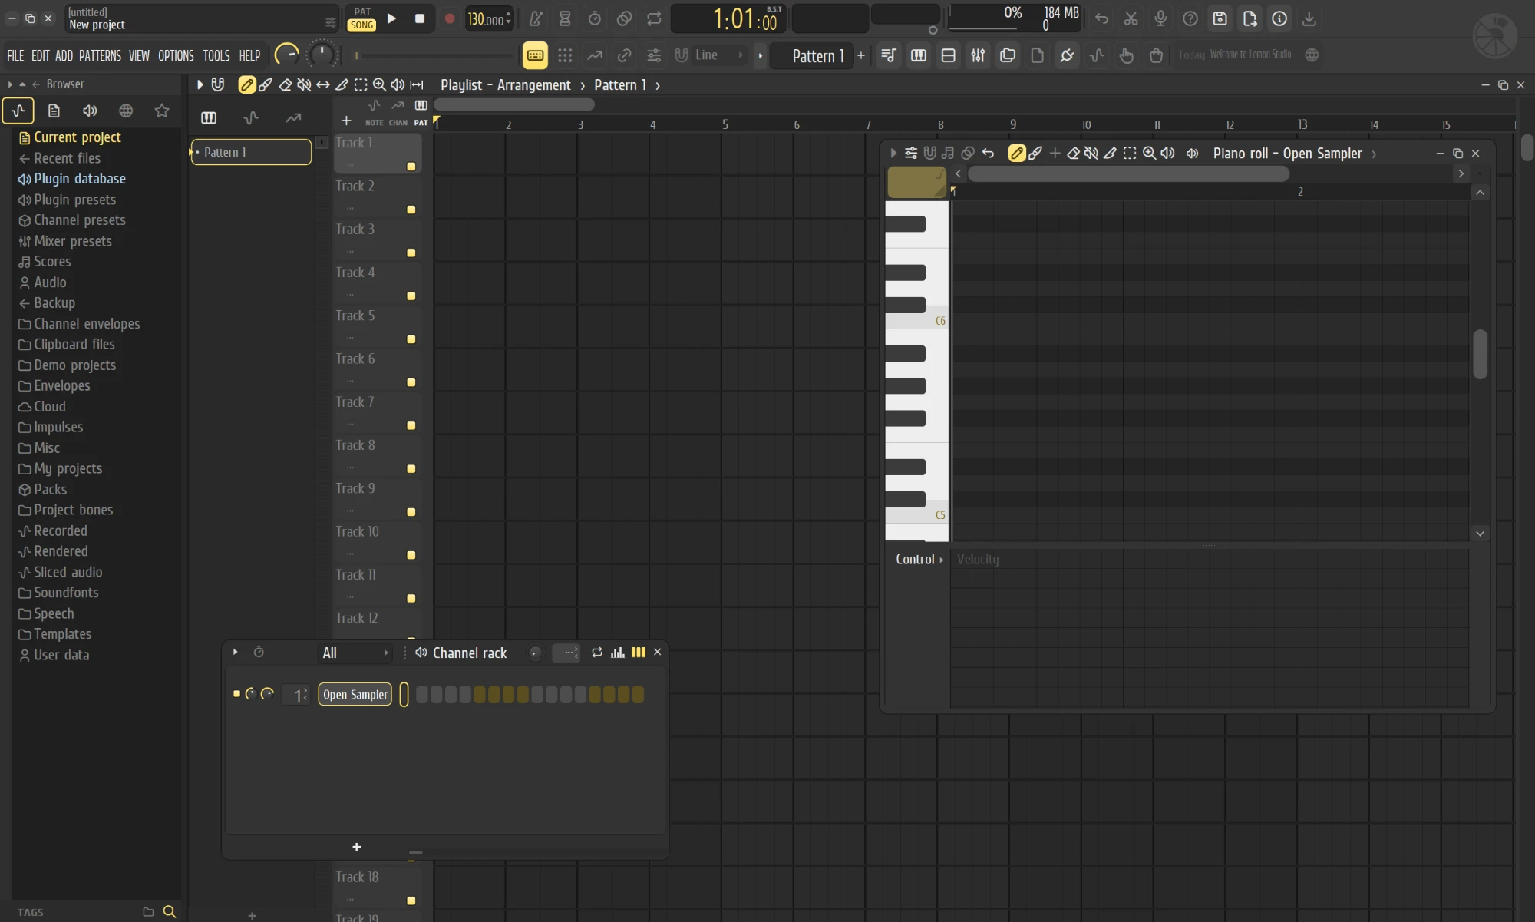Mute Track 5 with its yellow toggle

(x=411, y=339)
